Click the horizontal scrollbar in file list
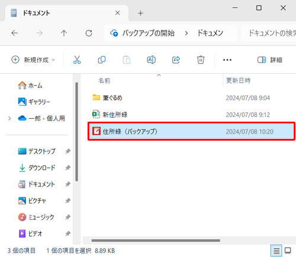 pyautogui.click(x=156, y=240)
